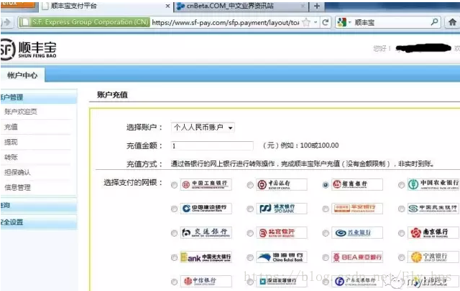Open 转账 in the sidebar
Viewport: 460px width, 291px height.
pos(11,157)
